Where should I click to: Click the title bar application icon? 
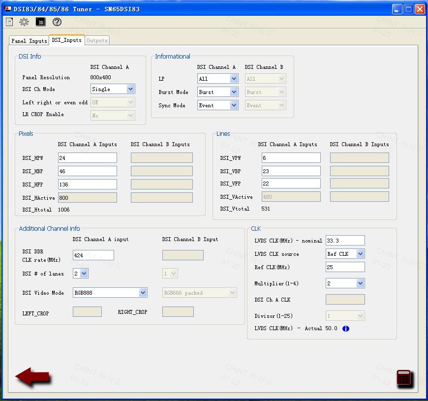(x=8, y=9)
